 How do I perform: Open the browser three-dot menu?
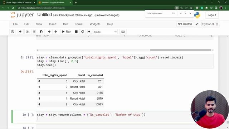click(x=226, y=8)
